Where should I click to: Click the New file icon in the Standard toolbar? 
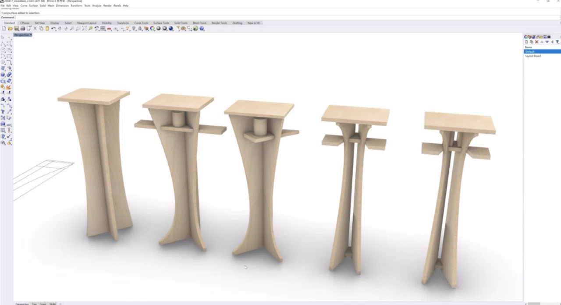[4, 28]
